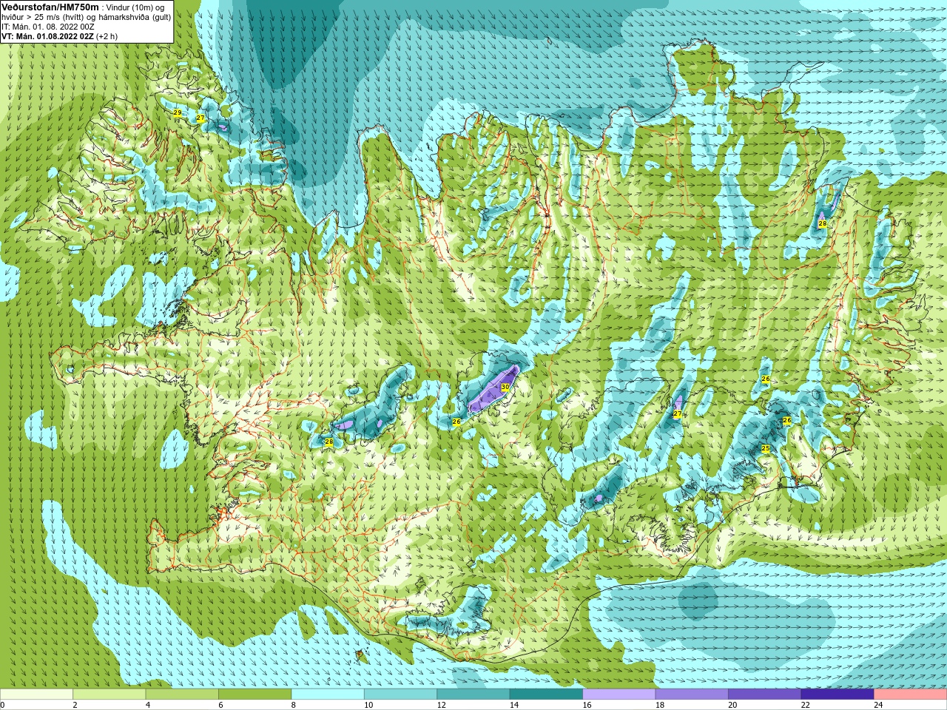
Task: Click the legend scale value 0
Action: click(3, 705)
